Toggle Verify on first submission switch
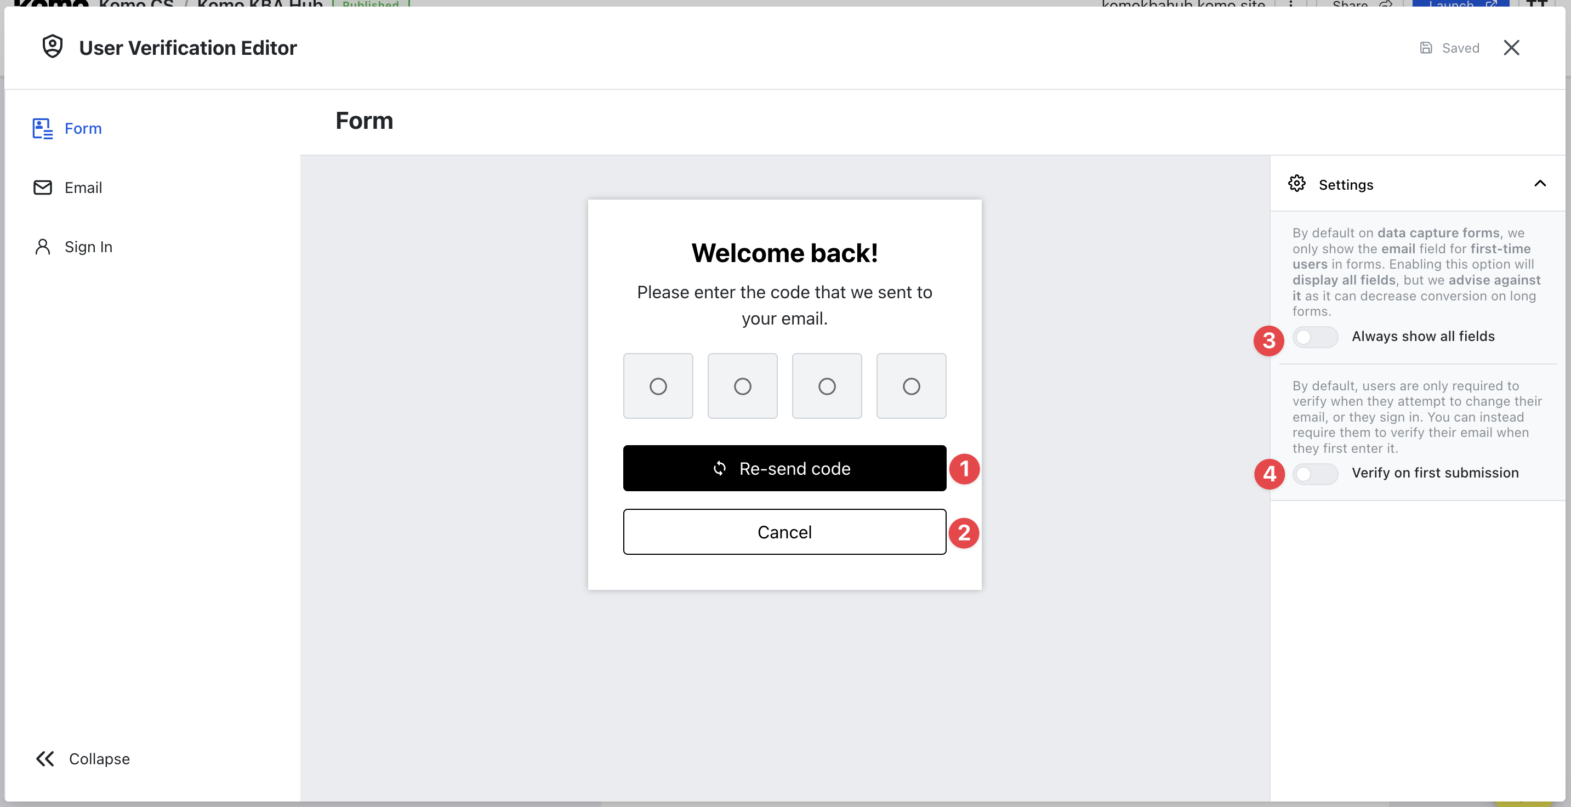 pos(1315,473)
